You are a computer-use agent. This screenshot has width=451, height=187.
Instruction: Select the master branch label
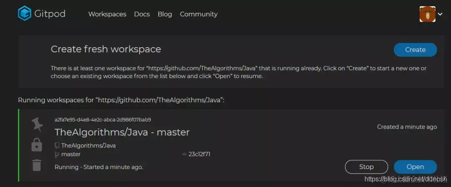pyautogui.click(x=71, y=154)
